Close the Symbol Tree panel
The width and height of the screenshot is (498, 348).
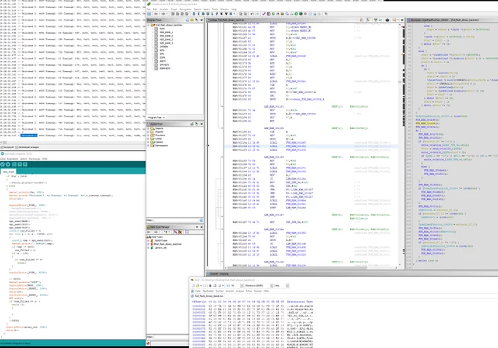pyautogui.click(x=201, y=124)
